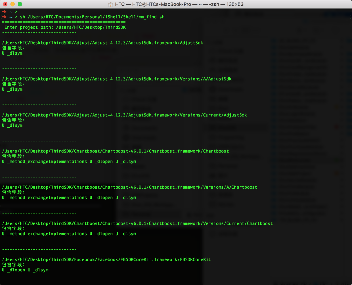Select the Versions/Current/AdjustSdk path line
The image size is (352, 285).
[124, 115]
